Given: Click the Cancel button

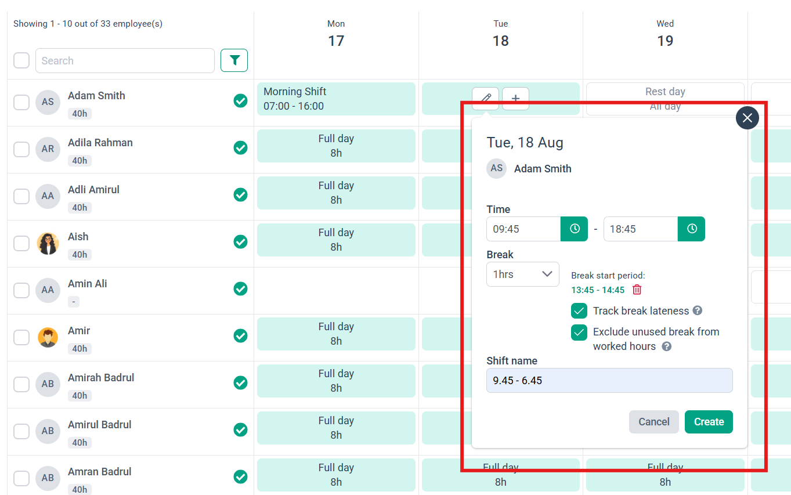Looking at the screenshot, I should (x=654, y=422).
